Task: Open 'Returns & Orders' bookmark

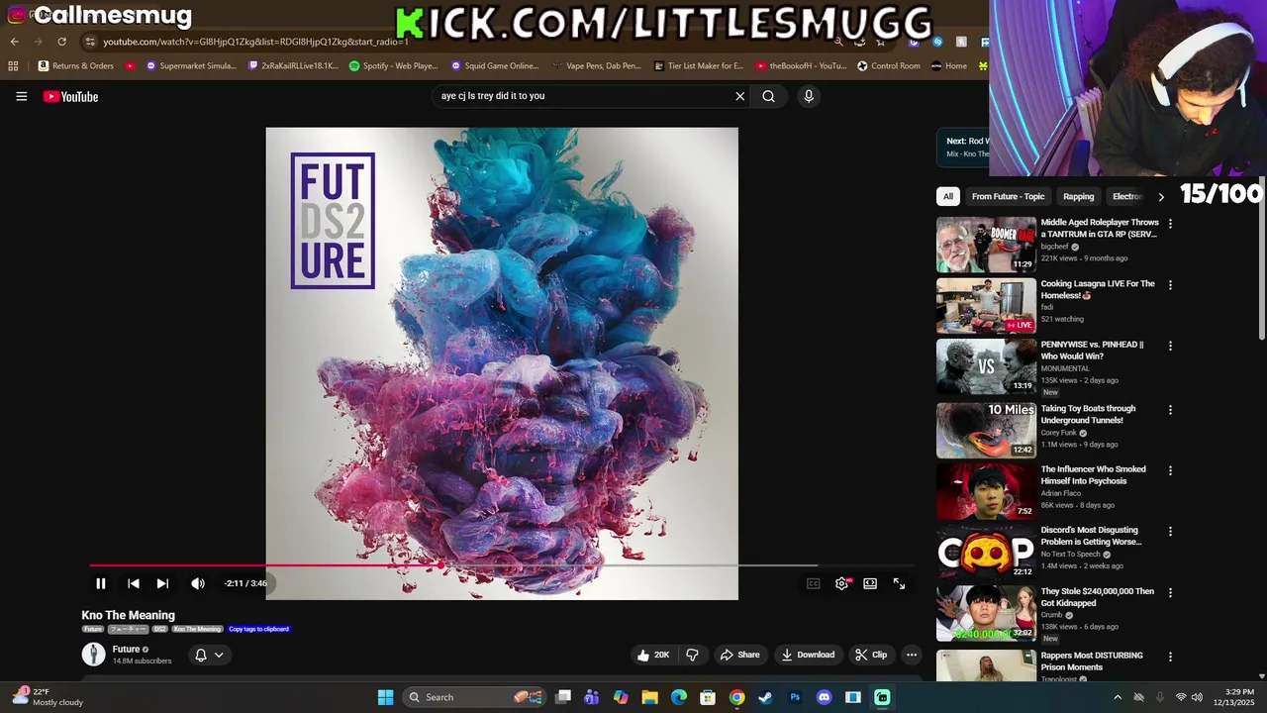Action: coord(76,66)
